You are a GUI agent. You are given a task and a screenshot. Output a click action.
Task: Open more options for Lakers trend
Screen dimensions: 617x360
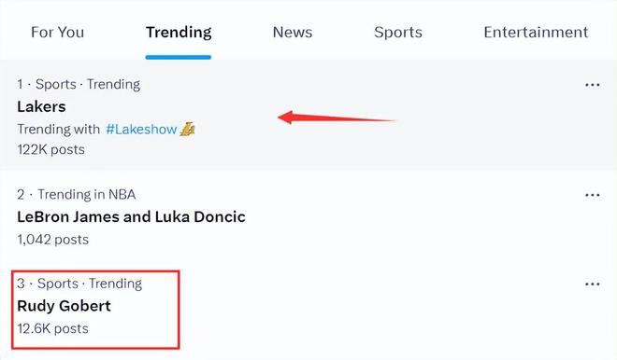(x=592, y=85)
